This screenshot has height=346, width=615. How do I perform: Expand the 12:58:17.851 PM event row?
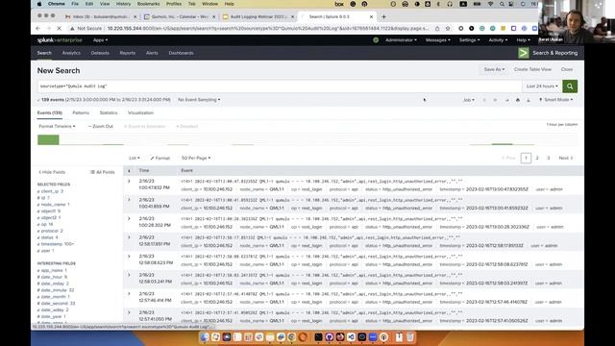click(129, 237)
